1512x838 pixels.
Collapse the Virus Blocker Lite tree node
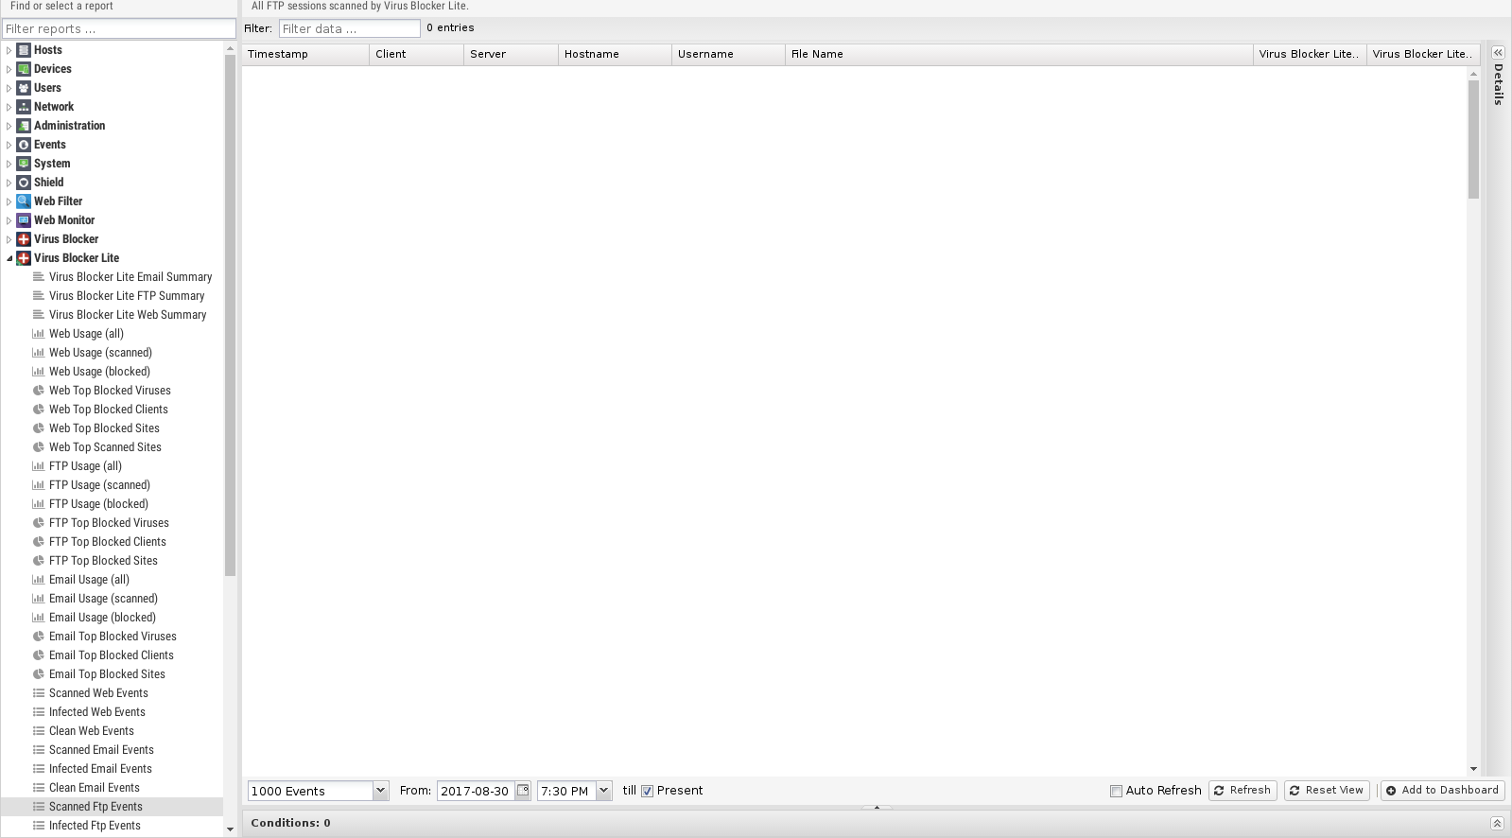[9, 258]
